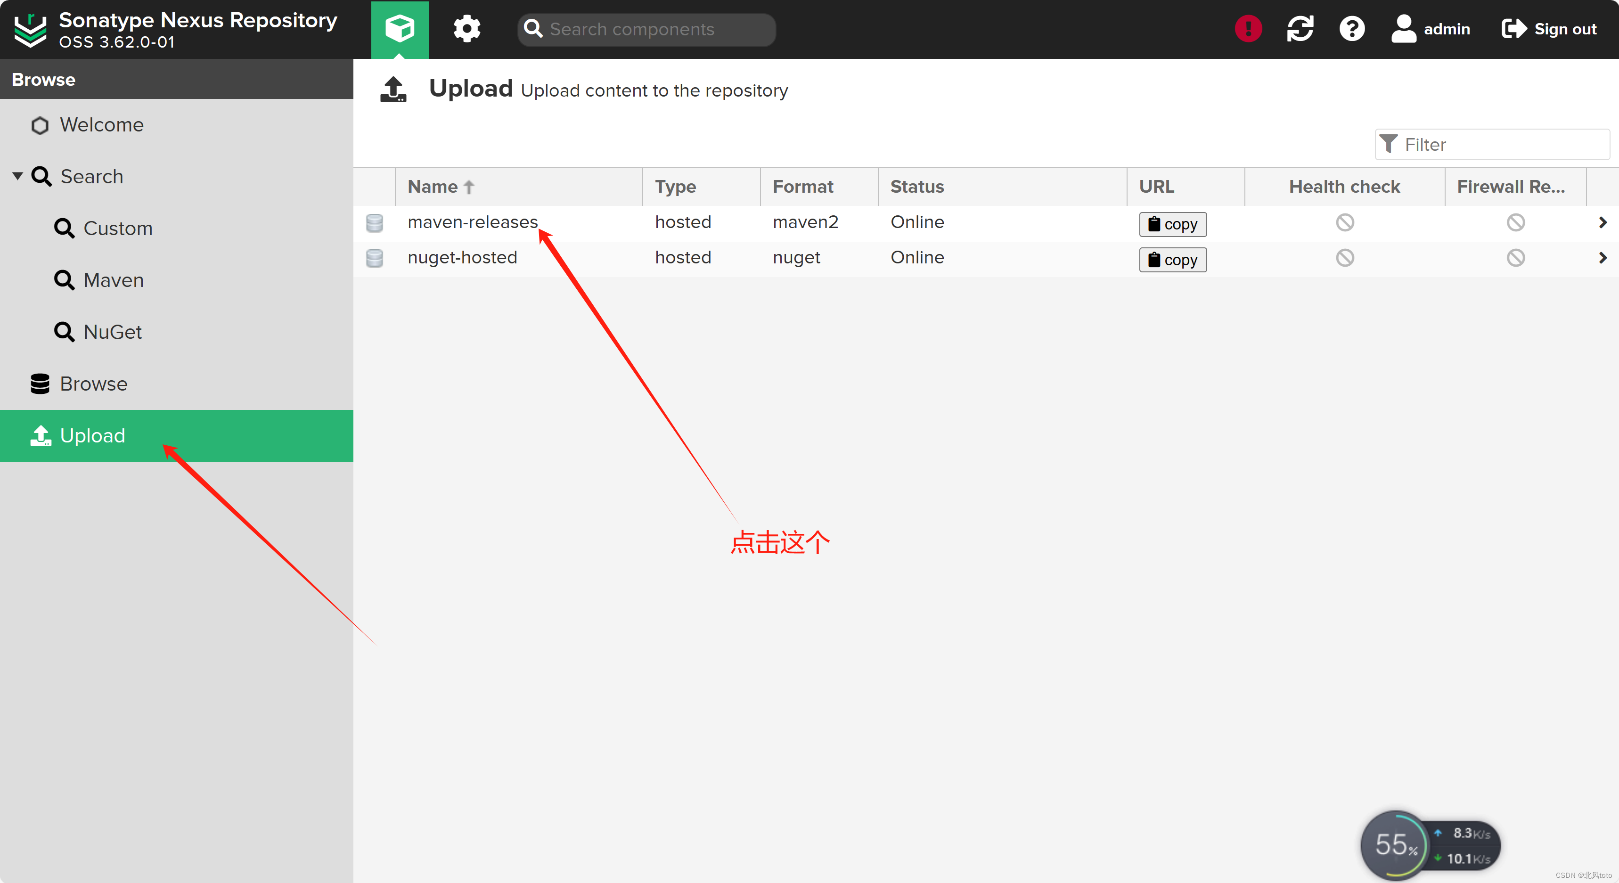
Task: Select the NuGet search option
Action: point(112,332)
